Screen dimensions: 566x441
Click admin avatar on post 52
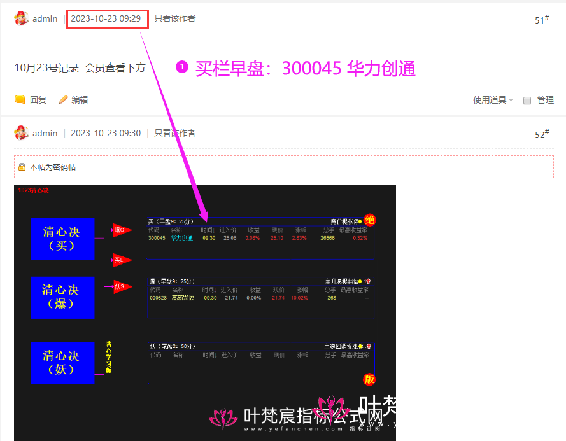pyautogui.click(x=21, y=133)
